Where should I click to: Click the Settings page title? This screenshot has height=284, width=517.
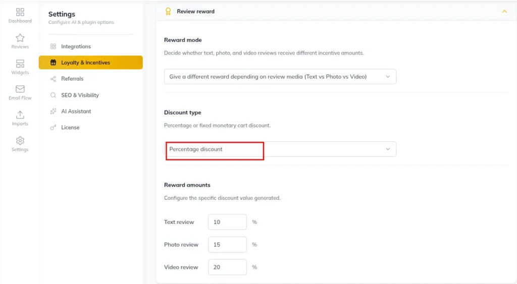(62, 14)
